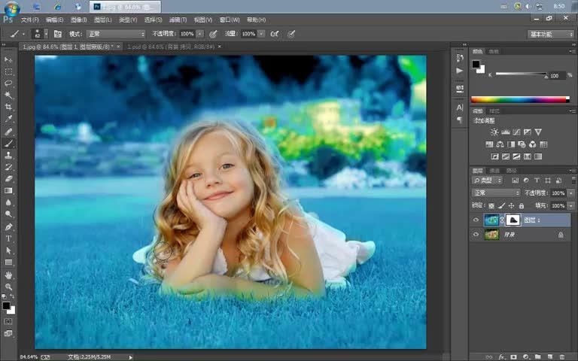Select the Pen tool

click(8, 226)
